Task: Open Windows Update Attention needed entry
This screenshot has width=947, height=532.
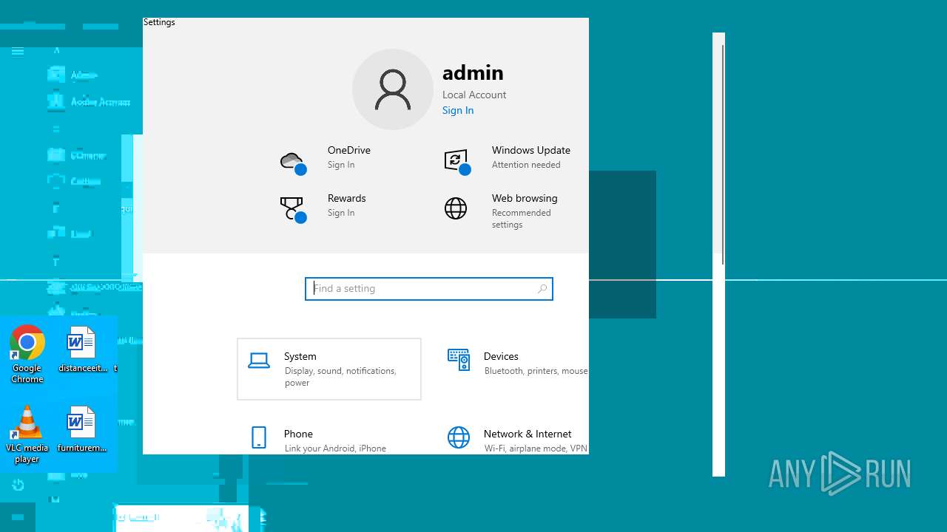Action: click(x=531, y=157)
